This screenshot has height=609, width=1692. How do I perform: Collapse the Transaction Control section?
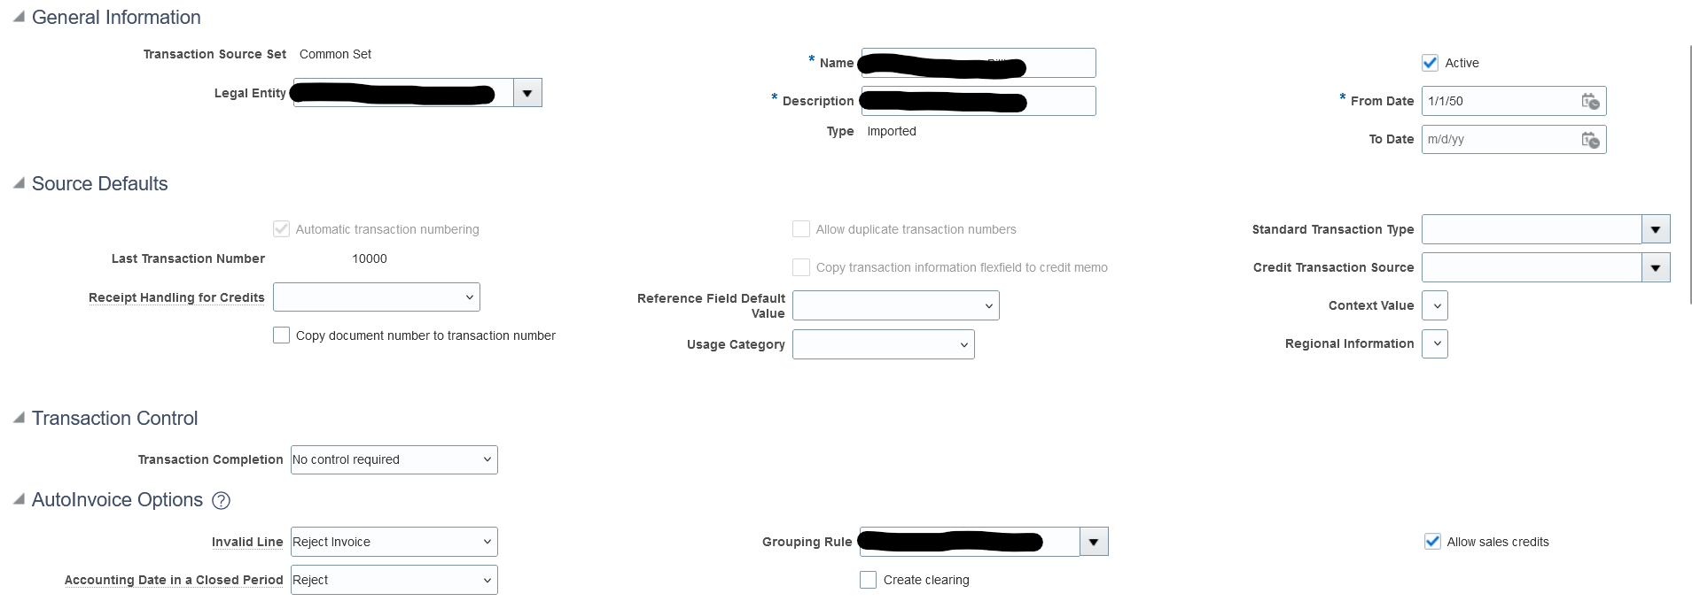click(19, 418)
